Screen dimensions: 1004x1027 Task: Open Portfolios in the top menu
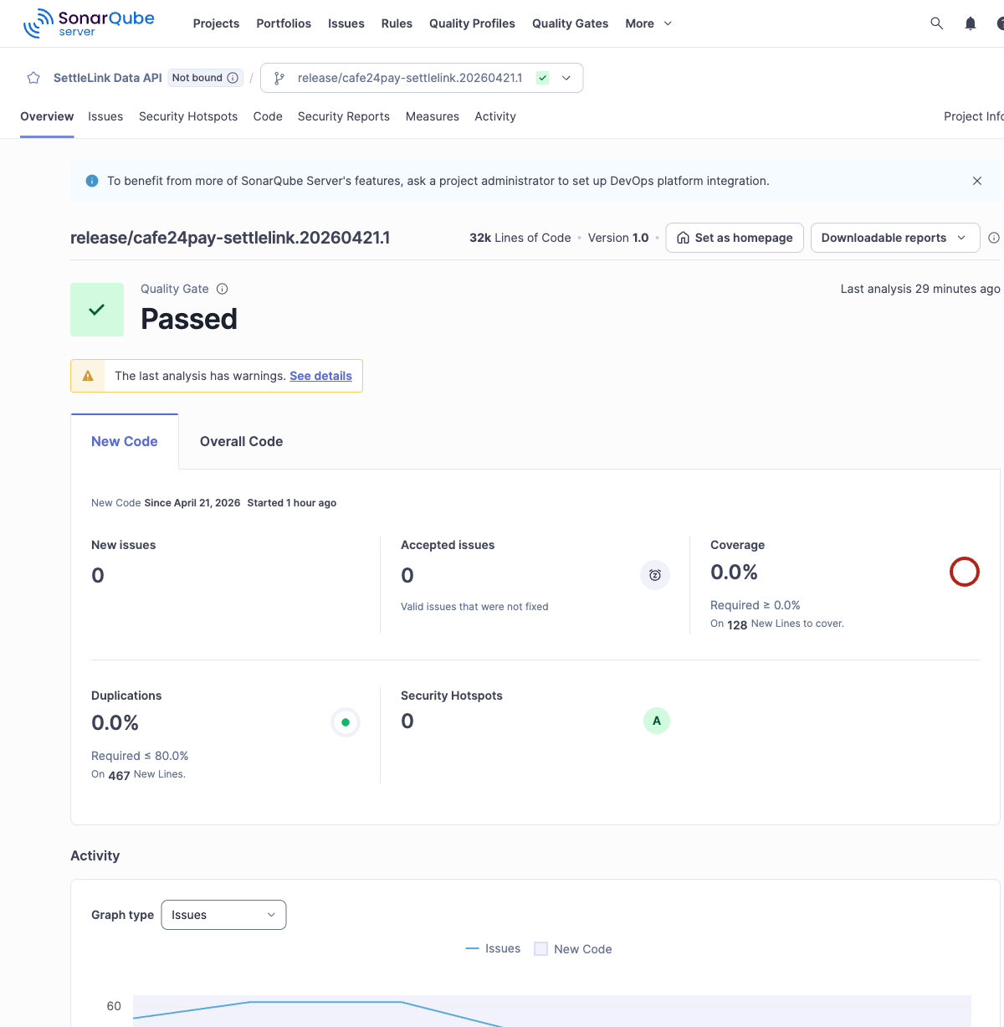point(284,23)
